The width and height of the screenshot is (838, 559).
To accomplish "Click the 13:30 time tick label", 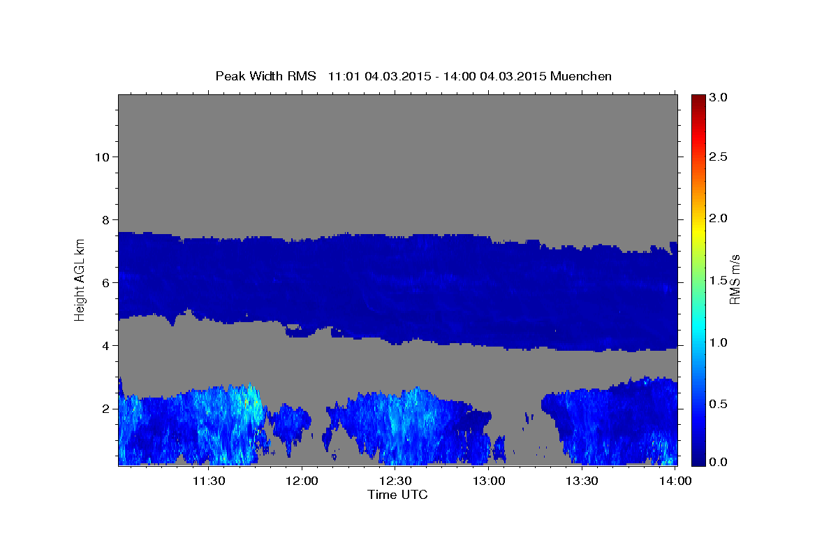I will [x=582, y=481].
